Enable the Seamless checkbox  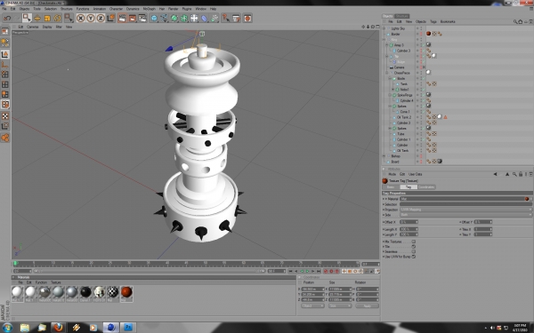(x=414, y=252)
